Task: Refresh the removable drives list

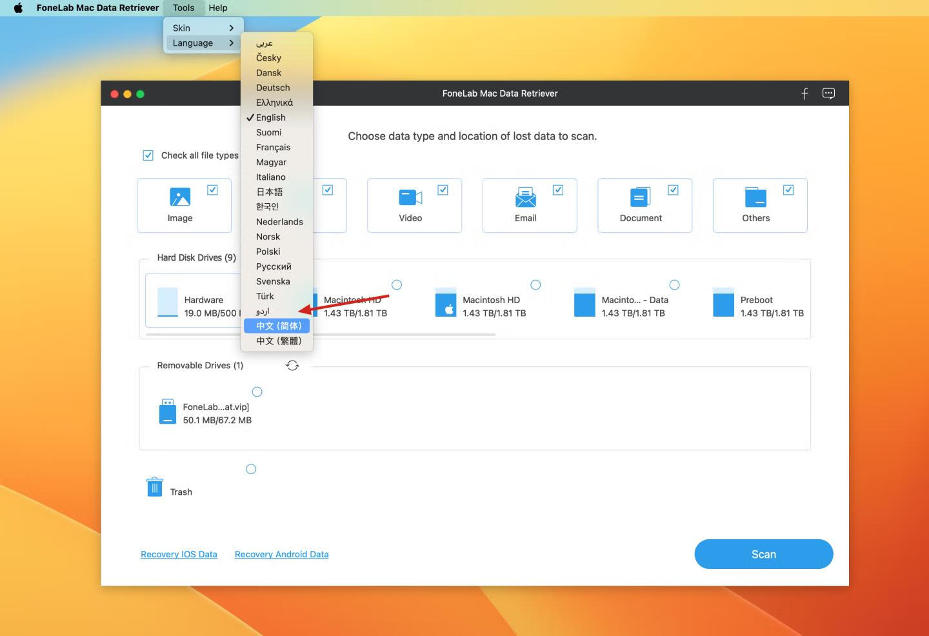Action: coord(292,366)
